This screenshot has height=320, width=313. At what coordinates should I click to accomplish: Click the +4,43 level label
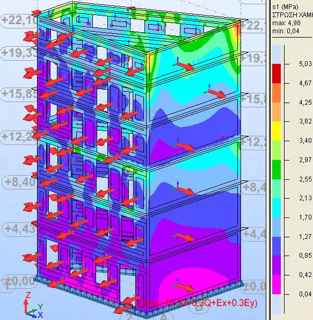(x=20, y=229)
